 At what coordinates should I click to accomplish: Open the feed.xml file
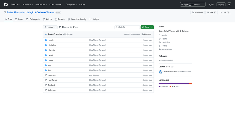(52, 85)
